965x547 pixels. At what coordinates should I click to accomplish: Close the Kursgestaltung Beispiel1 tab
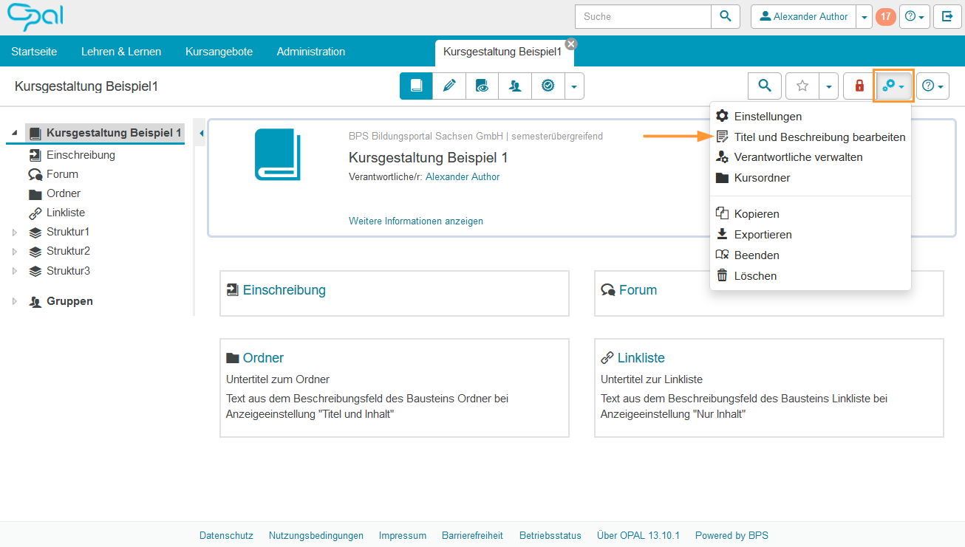pyautogui.click(x=570, y=44)
